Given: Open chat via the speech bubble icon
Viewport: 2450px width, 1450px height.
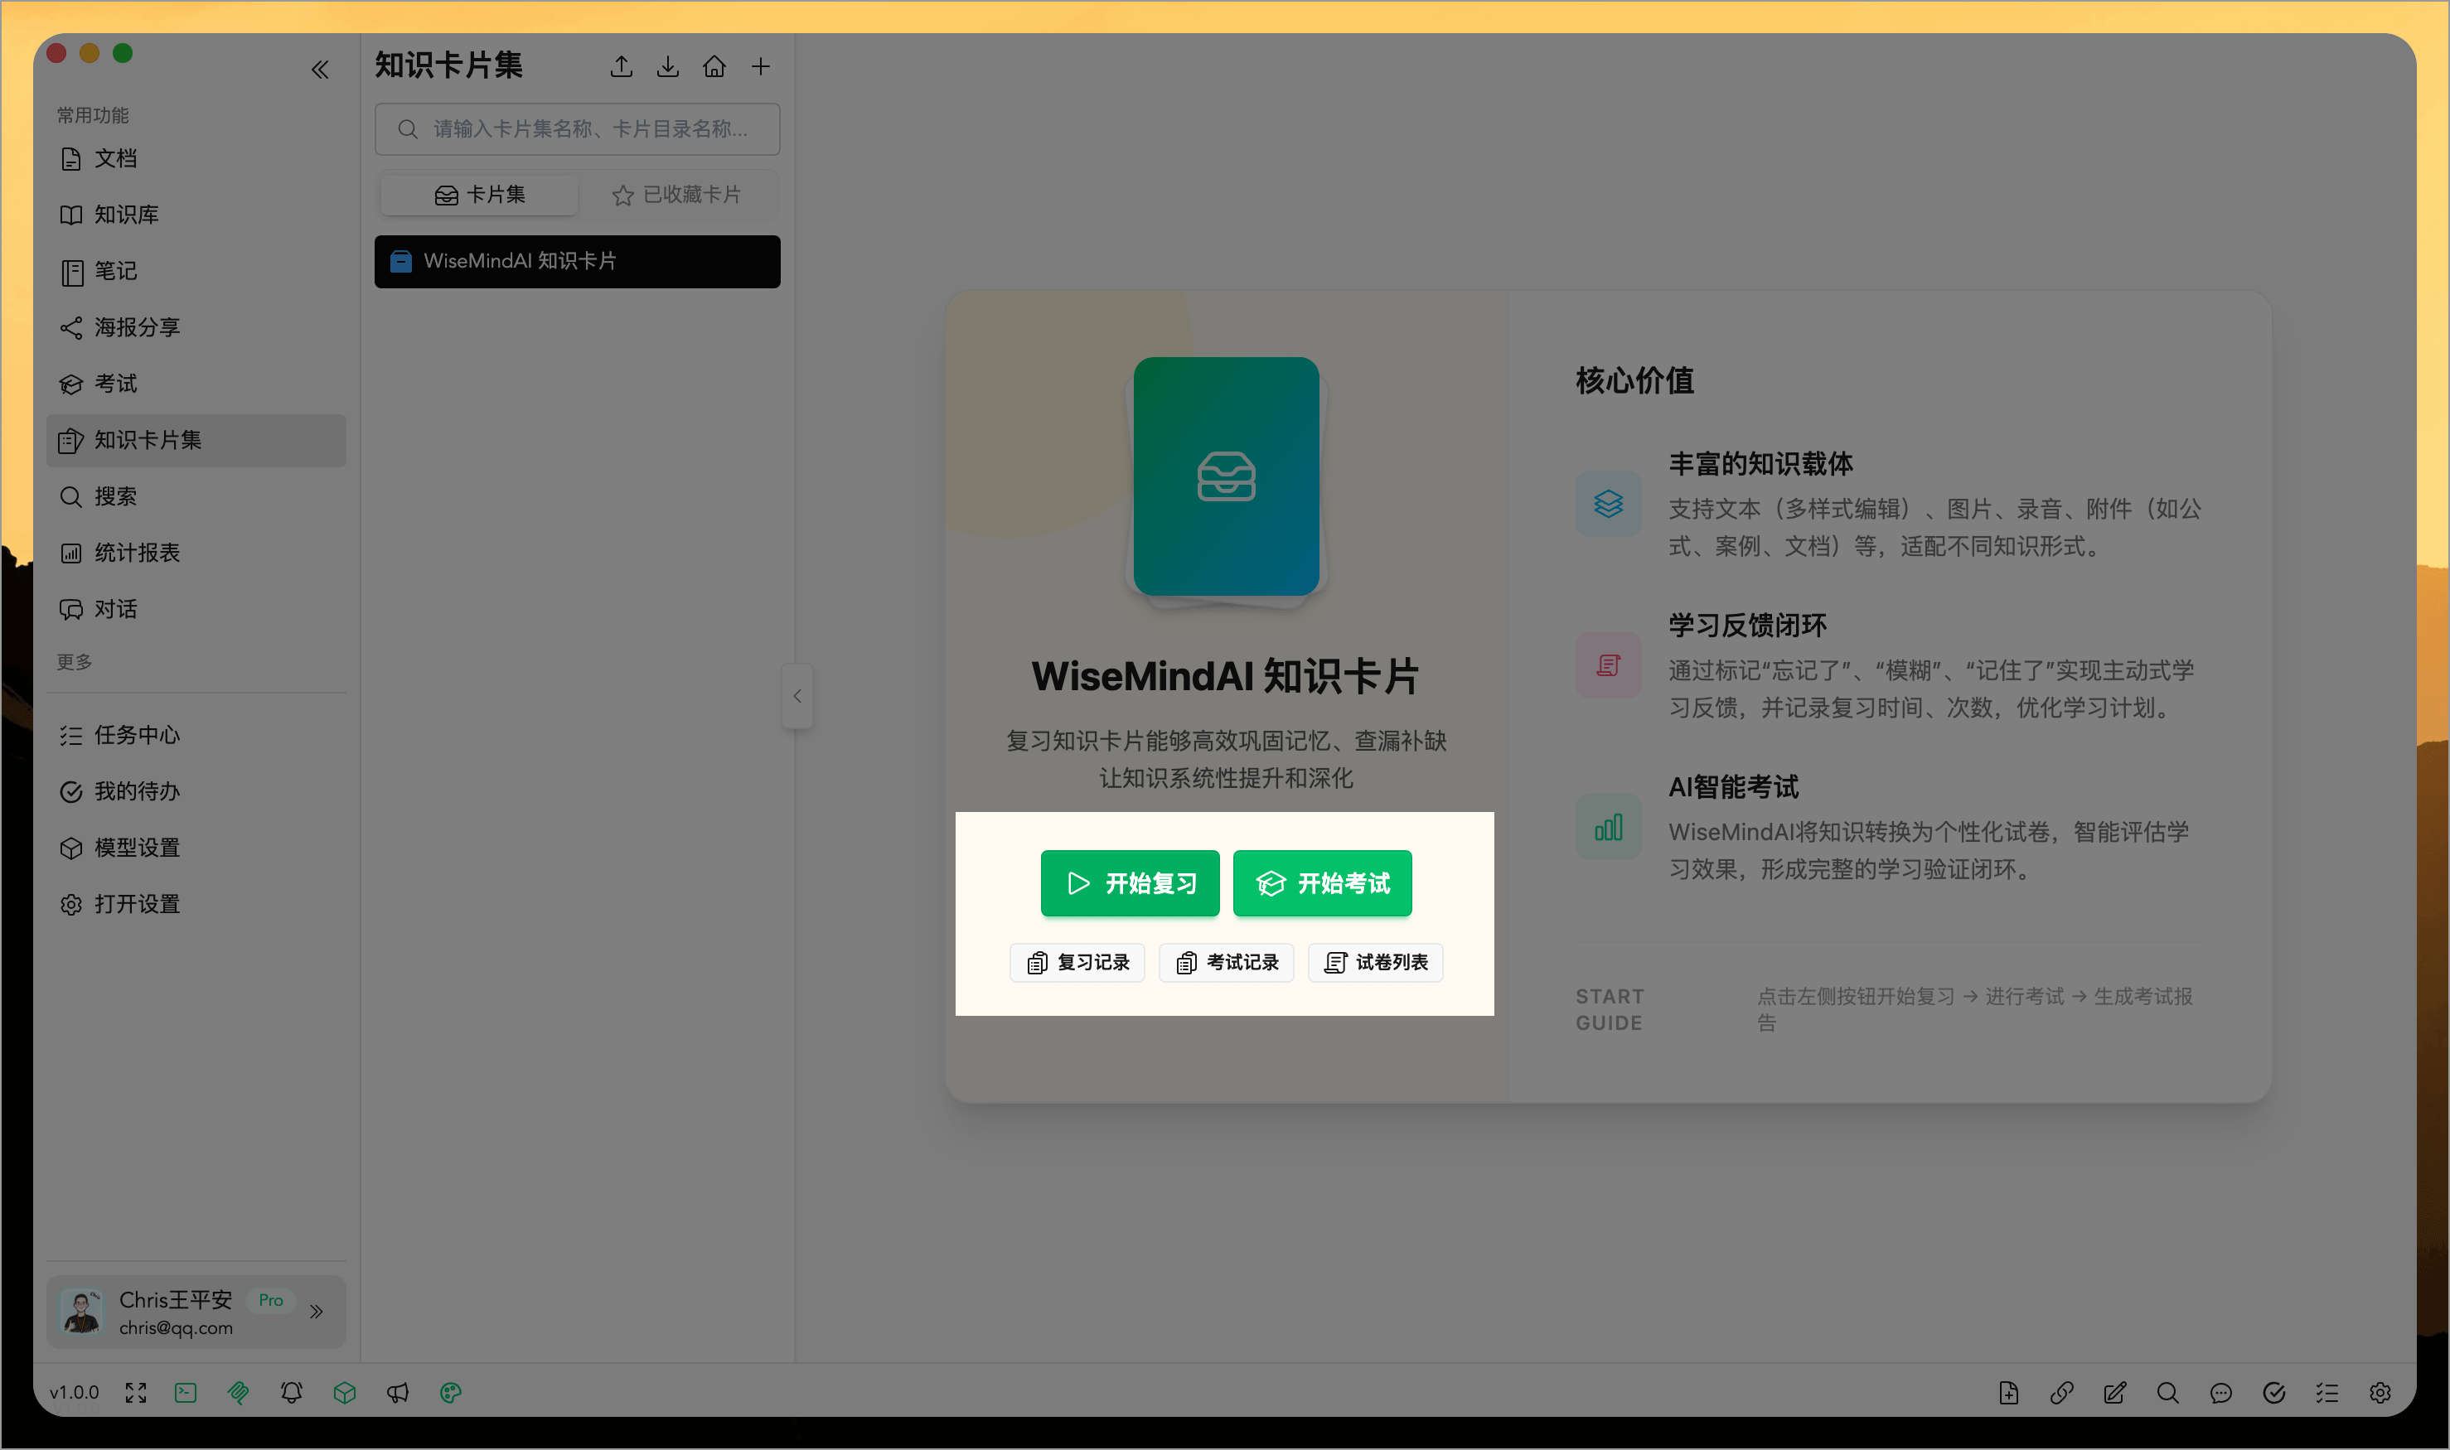Looking at the screenshot, I should [2221, 1392].
